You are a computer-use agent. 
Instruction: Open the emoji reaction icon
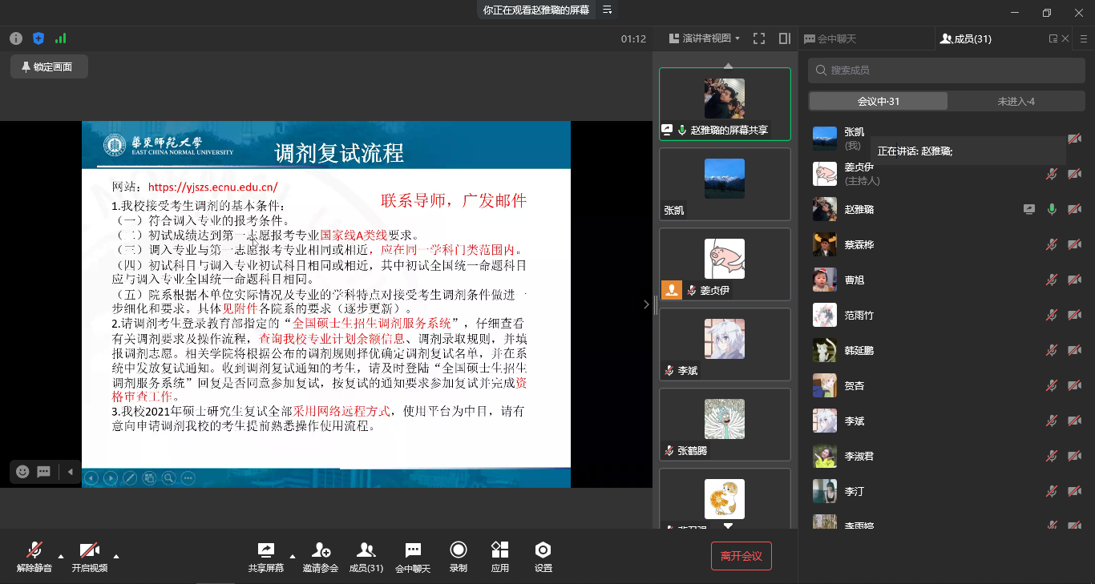coord(22,472)
